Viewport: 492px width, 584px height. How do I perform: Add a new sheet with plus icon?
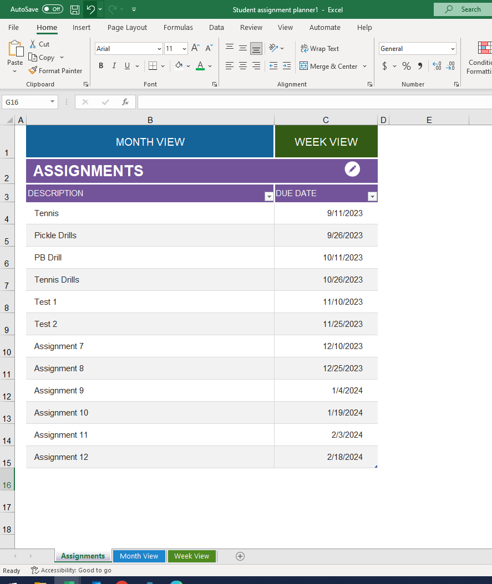240,556
